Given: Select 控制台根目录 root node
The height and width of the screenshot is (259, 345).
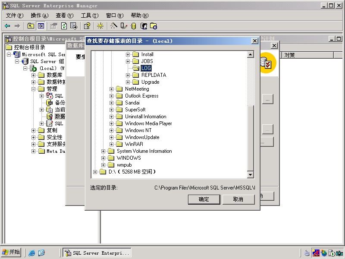Looking at the screenshot, I should point(29,47).
